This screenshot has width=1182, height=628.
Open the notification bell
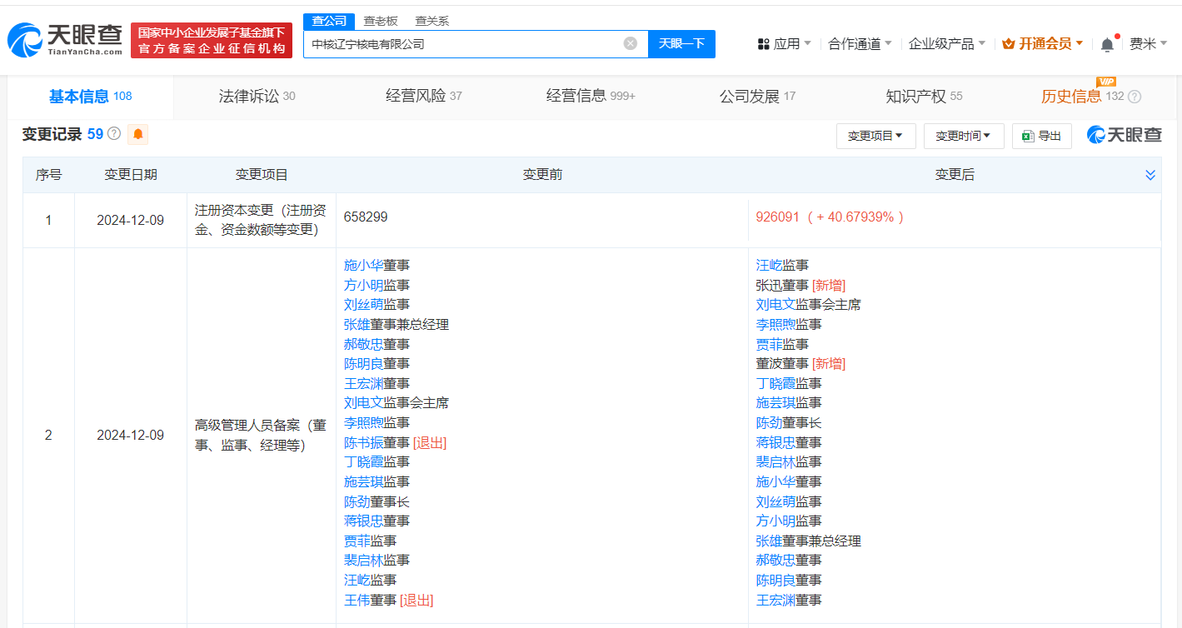tap(1107, 44)
